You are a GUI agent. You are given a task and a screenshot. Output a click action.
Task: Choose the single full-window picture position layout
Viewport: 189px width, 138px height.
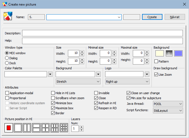point(18,128)
